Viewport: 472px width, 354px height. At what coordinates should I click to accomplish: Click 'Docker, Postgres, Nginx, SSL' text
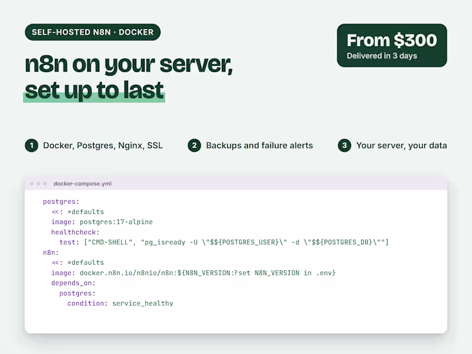click(103, 146)
